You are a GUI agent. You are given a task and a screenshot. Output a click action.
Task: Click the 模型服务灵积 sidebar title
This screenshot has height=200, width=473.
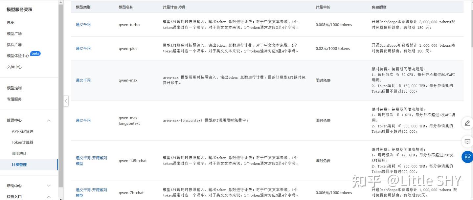(19, 10)
